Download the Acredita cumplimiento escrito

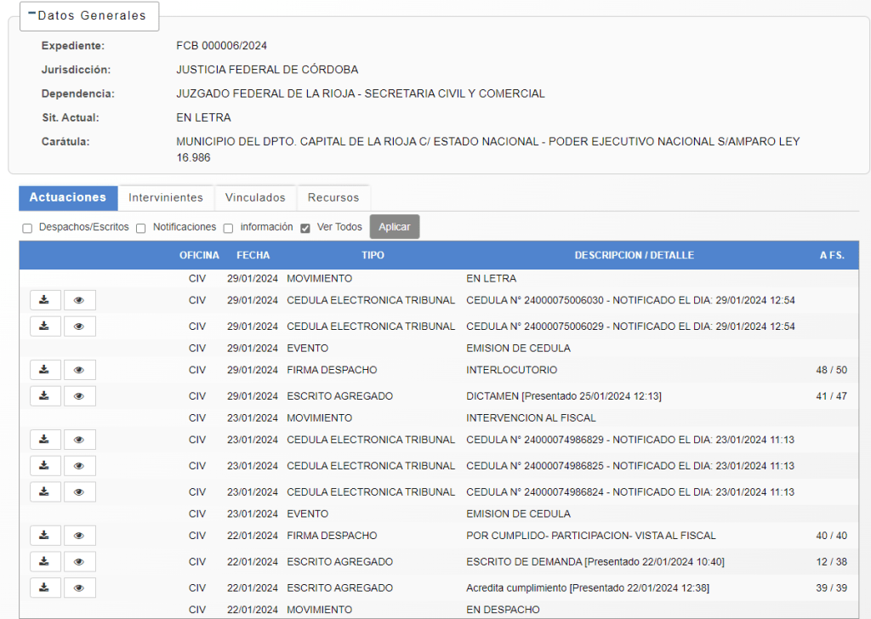click(x=45, y=588)
